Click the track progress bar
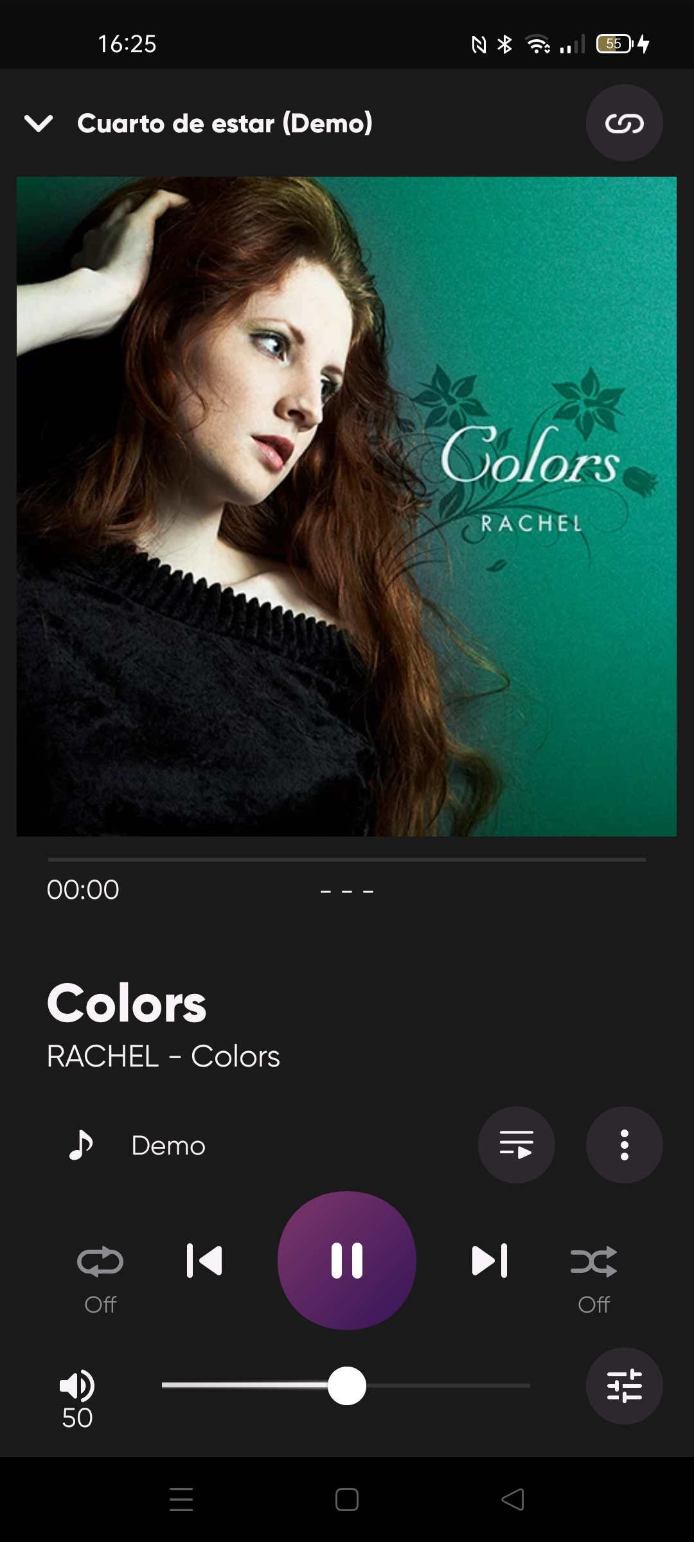 (347, 859)
